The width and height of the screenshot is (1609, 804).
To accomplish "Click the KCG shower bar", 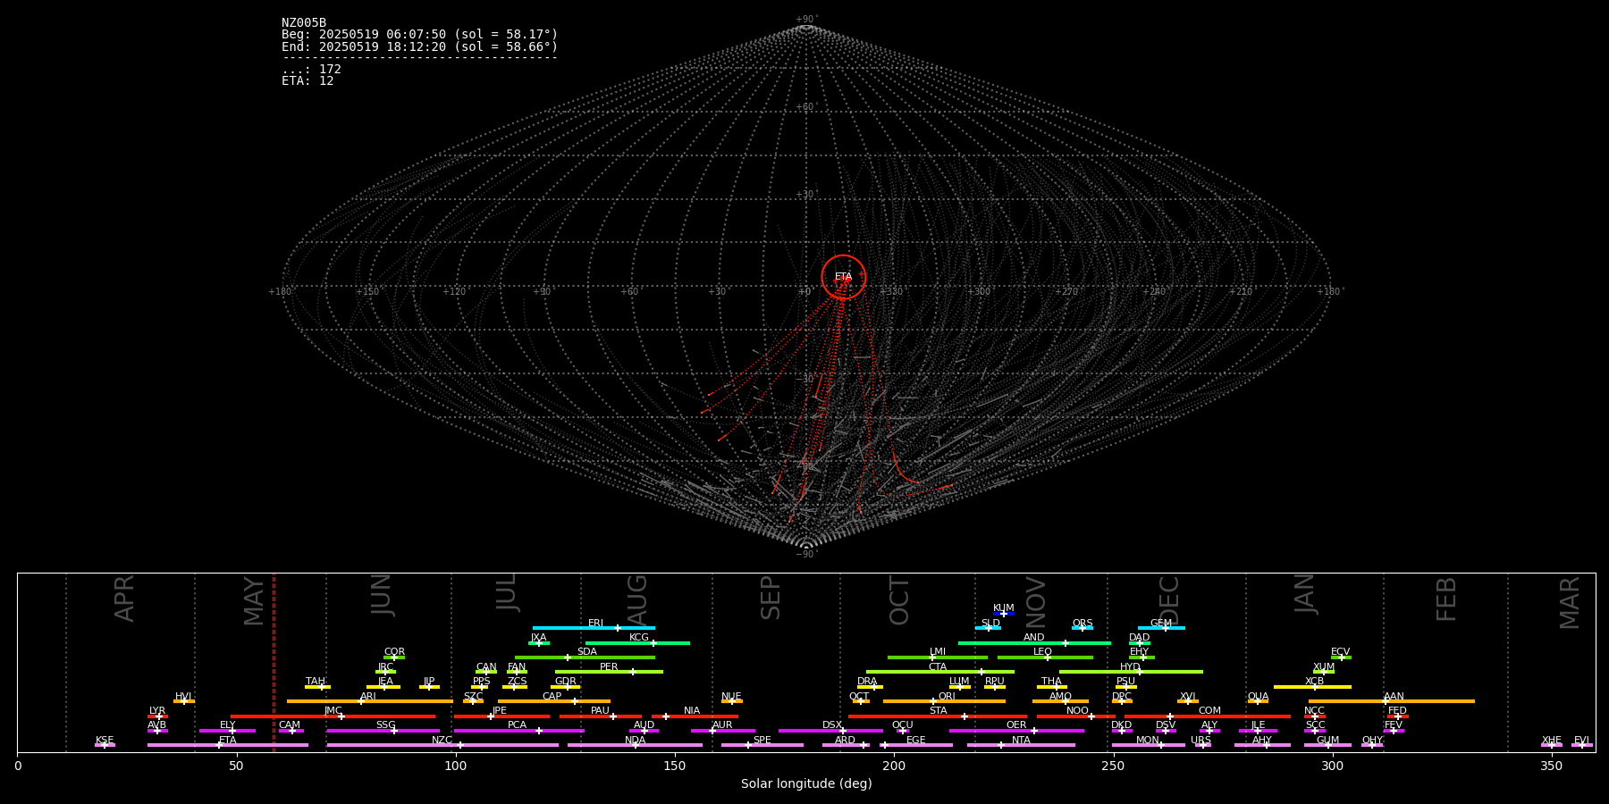I will pos(637,642).
